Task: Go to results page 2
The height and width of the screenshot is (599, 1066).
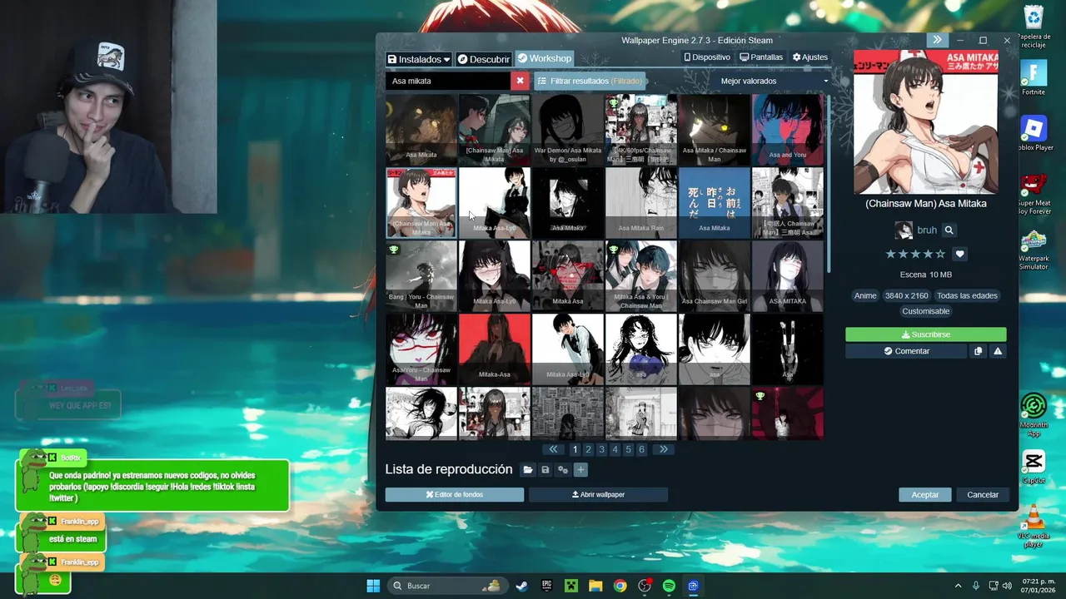Action: (588, 449)
